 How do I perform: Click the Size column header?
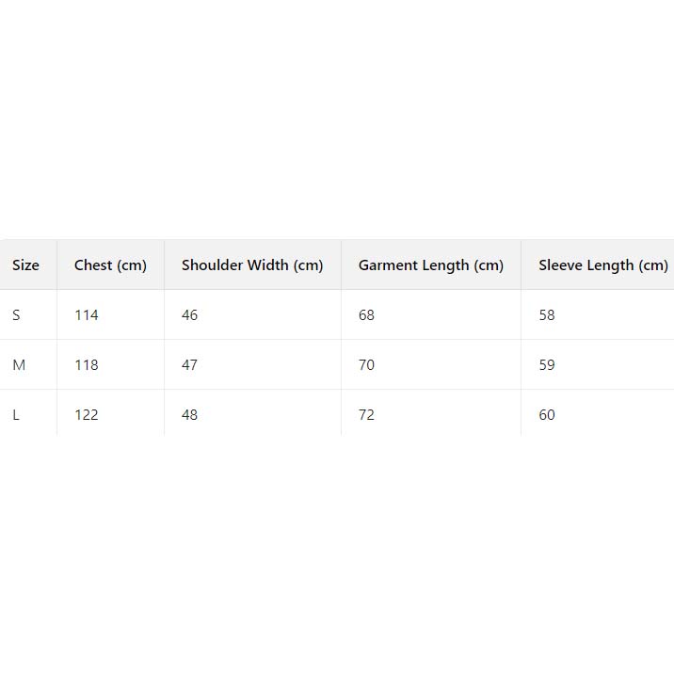tap(26, 265)
